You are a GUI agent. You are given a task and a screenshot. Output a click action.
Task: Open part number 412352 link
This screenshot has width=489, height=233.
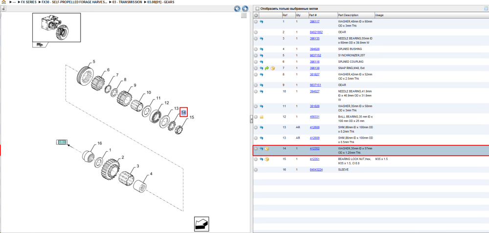pyautogui.click(x=314, y=149)
